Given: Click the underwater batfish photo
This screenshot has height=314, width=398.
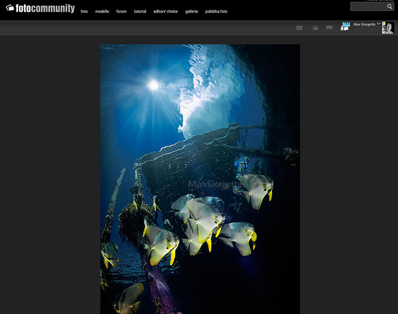Looking at the screenshot, I should pos(200,179).
